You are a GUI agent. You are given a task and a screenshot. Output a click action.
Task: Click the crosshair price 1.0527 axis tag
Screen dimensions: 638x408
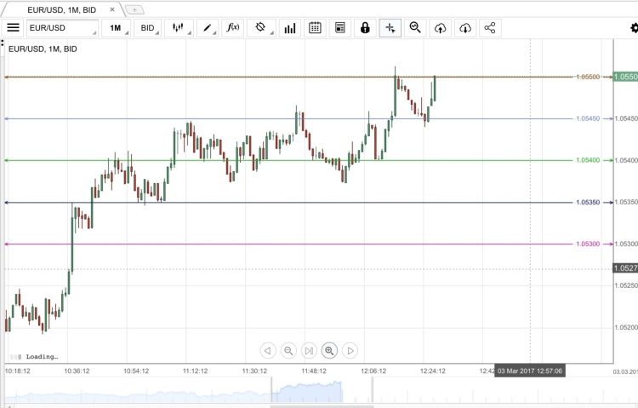[x=625, y=268]
